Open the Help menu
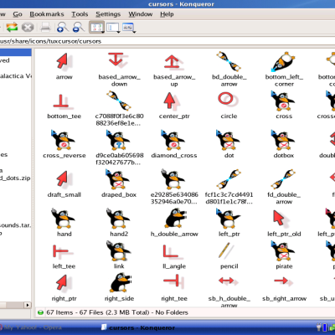 pos(167,14)
